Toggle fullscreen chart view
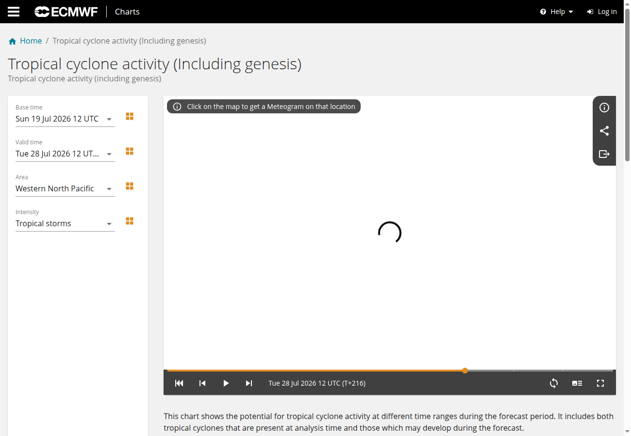Viewport: 631px width, 436px height. 600,383
